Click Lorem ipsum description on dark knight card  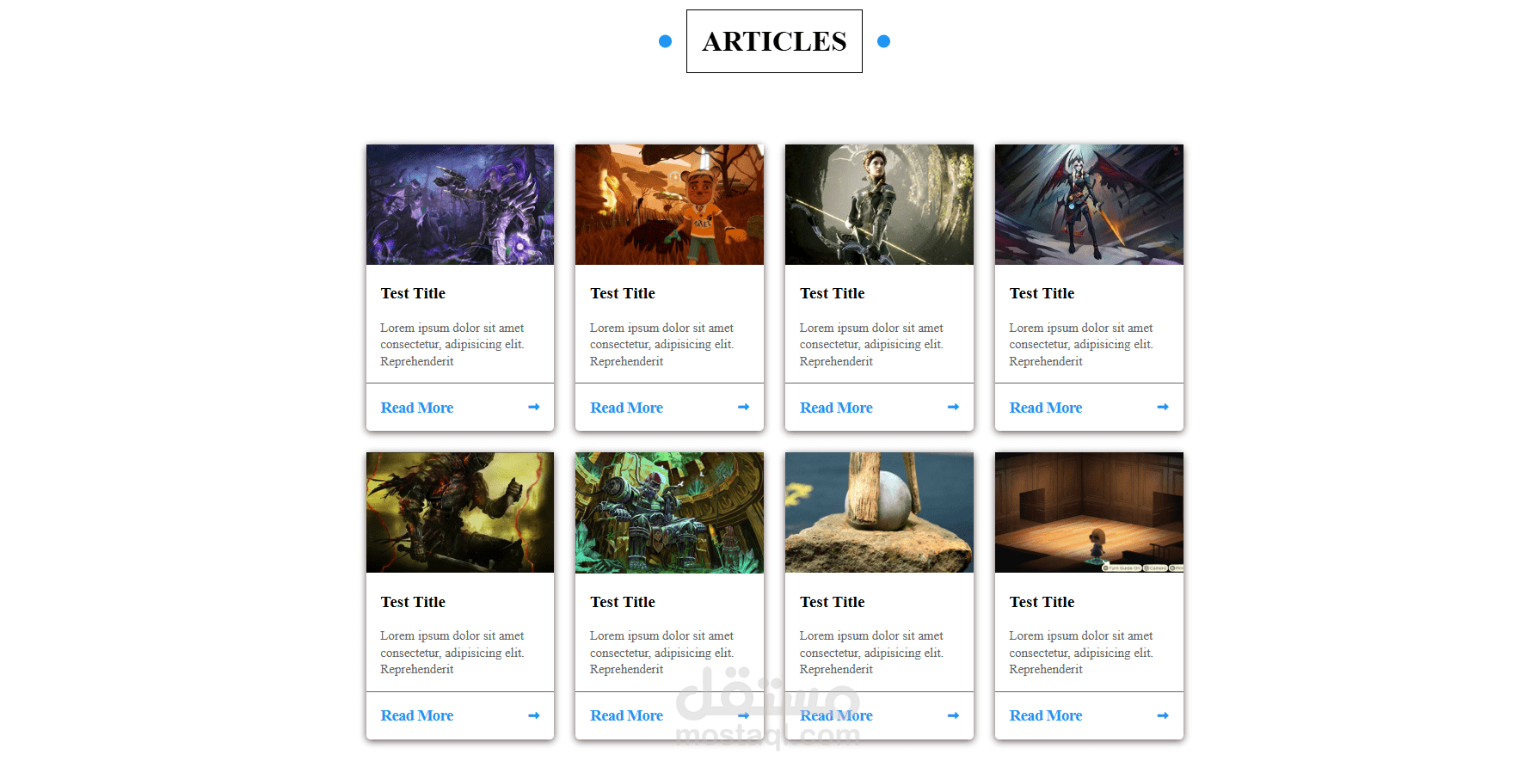pos(452,653)
